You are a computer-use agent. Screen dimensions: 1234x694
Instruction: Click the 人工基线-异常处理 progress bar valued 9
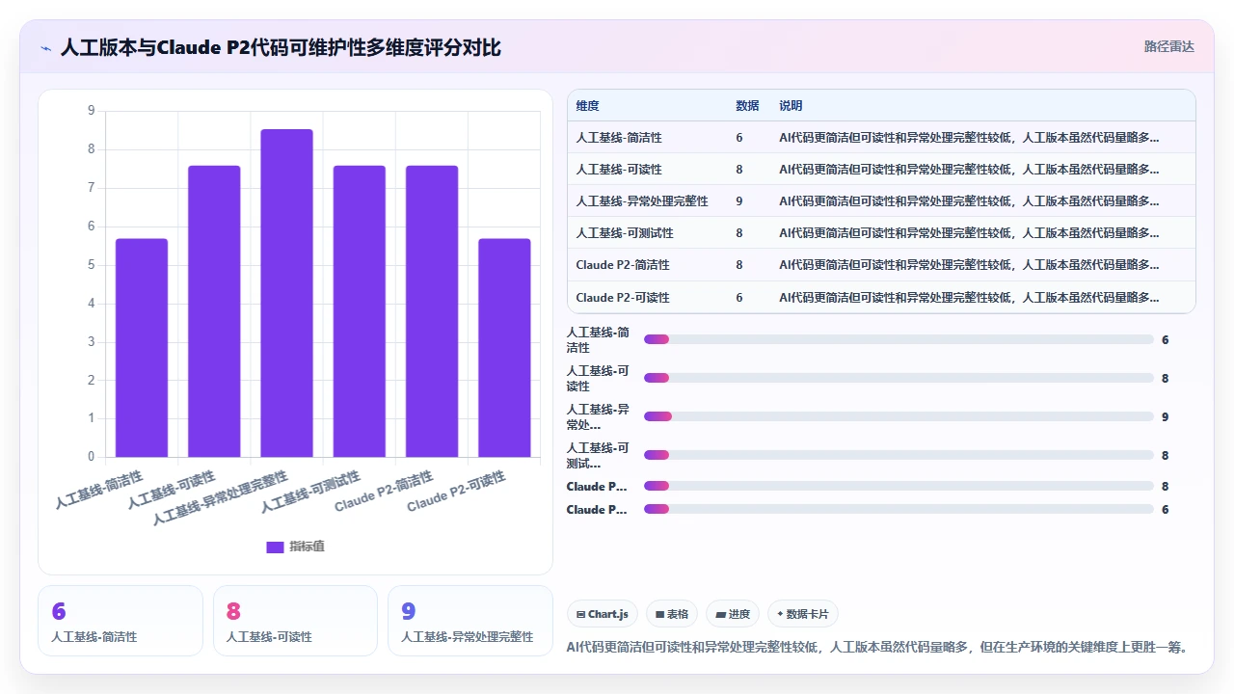coord(899,416)
